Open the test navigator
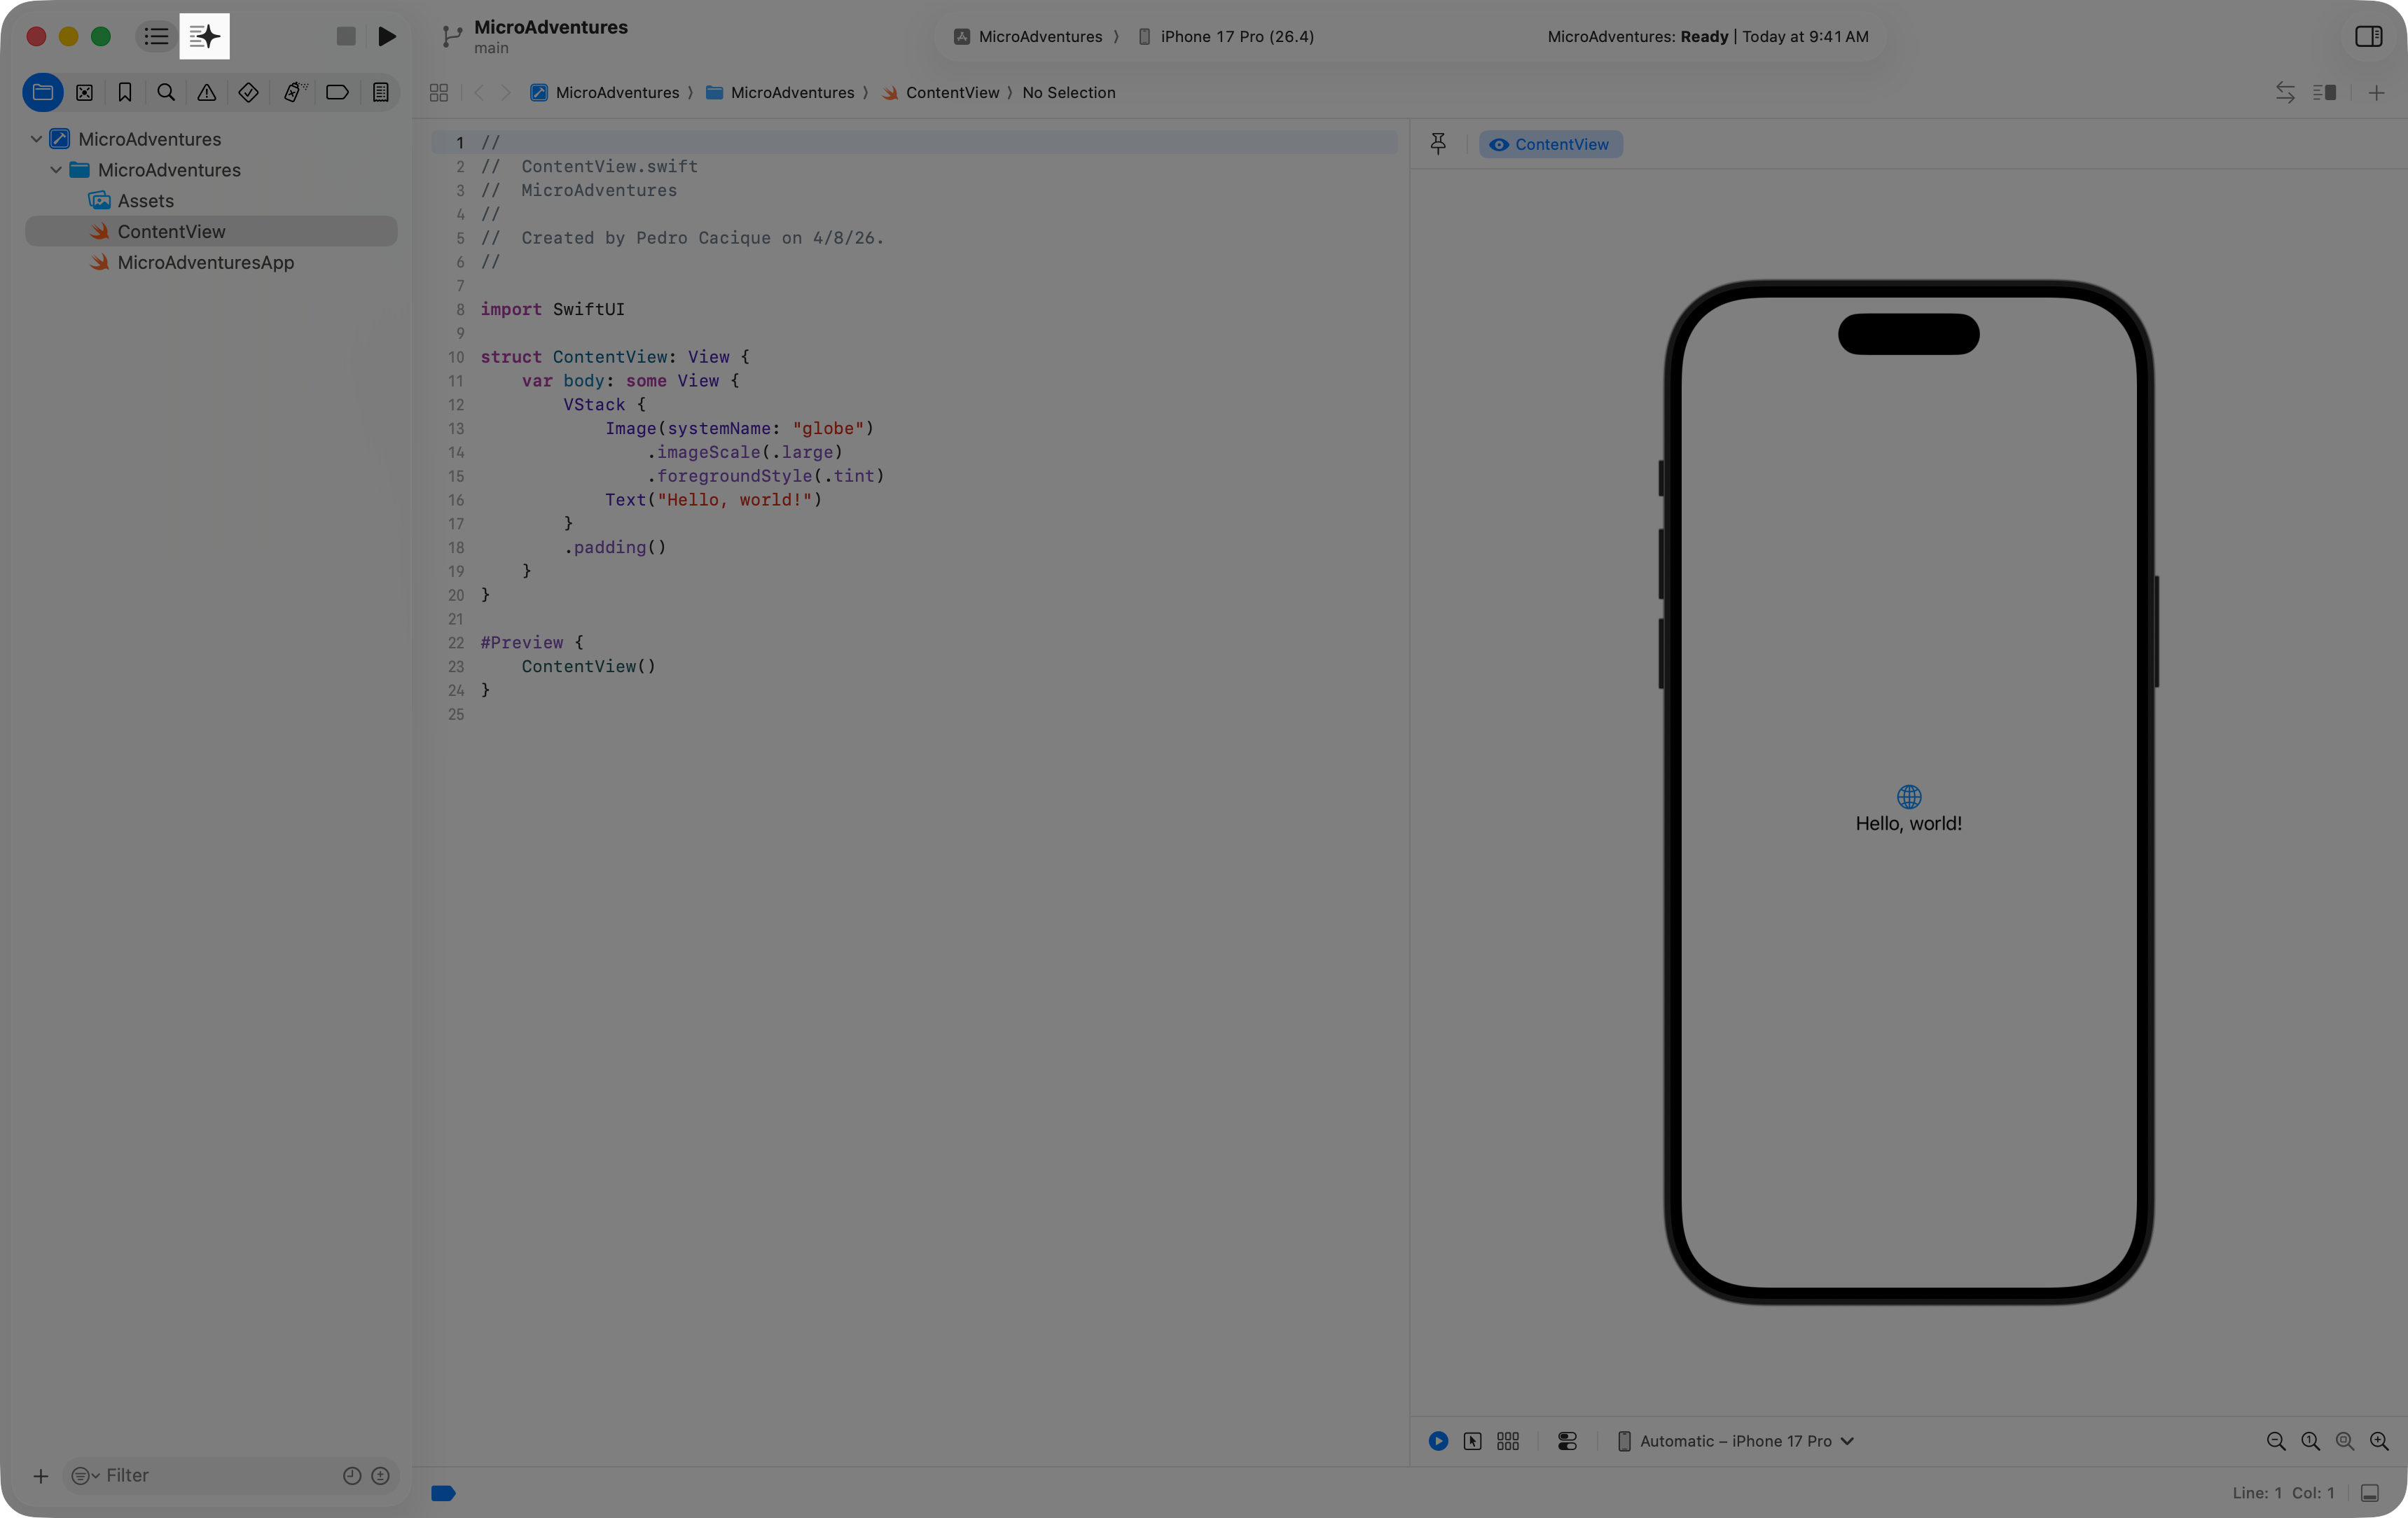 pos(249,92)
